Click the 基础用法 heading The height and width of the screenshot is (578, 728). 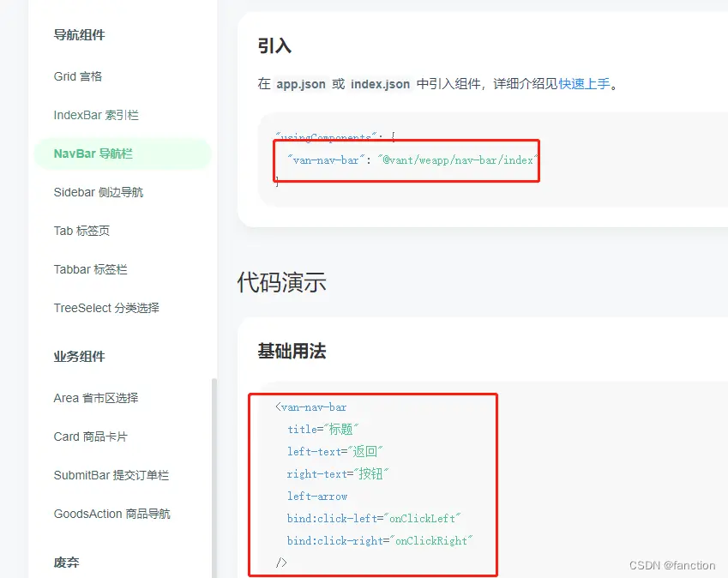point(292,351)
